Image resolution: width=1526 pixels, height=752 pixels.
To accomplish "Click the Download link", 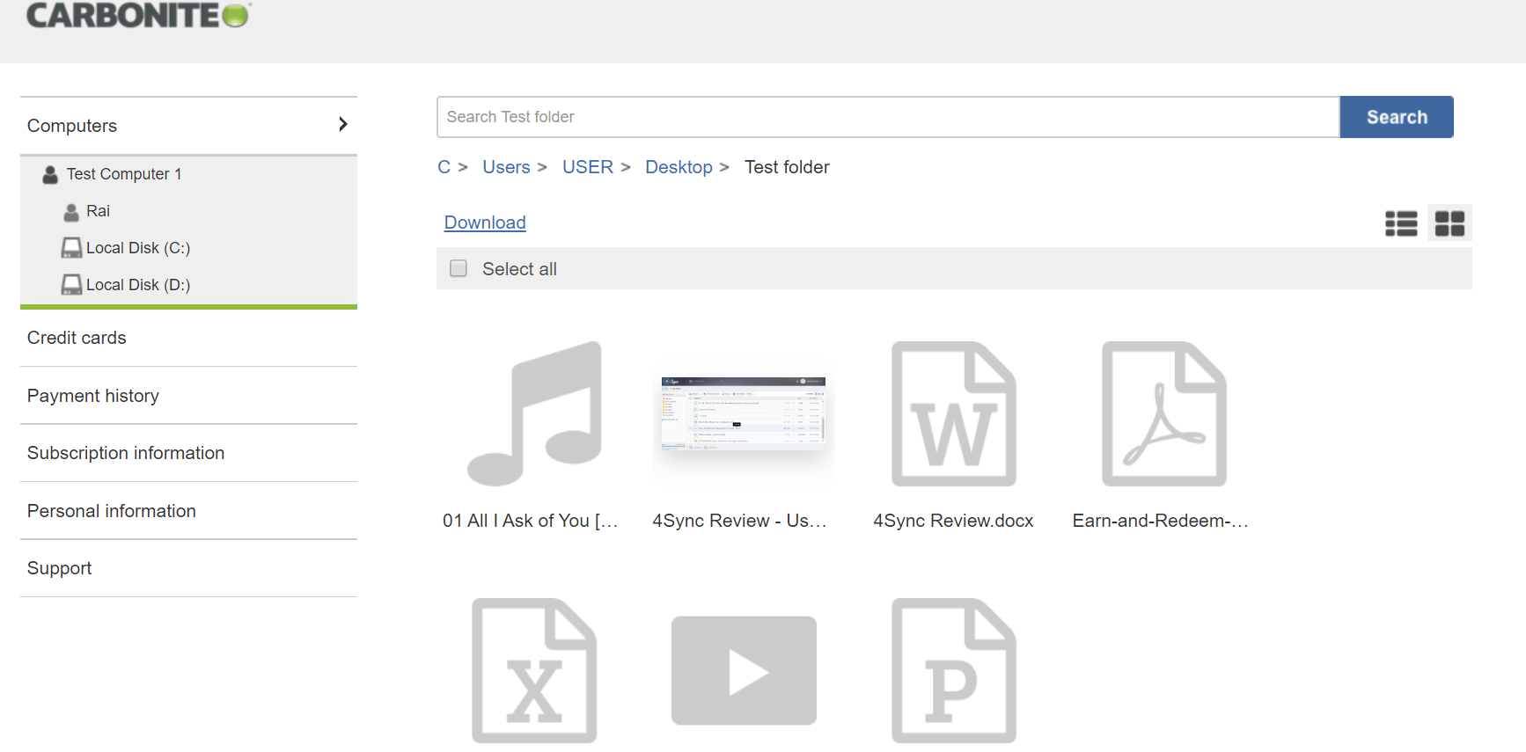I will pos(485,223).
